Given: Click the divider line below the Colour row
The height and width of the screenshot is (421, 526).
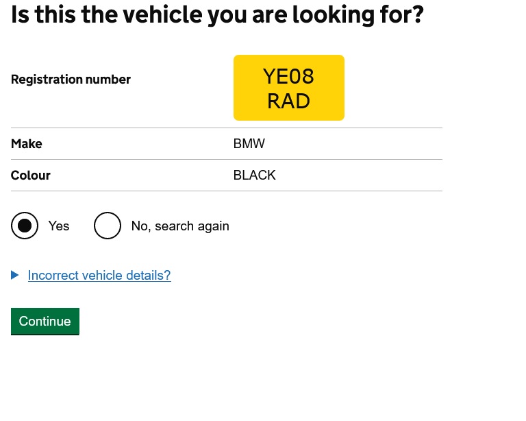Looking at the screenshot, I should [x=226, y=191].
